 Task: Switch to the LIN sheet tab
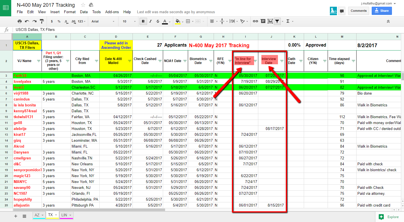66,215
